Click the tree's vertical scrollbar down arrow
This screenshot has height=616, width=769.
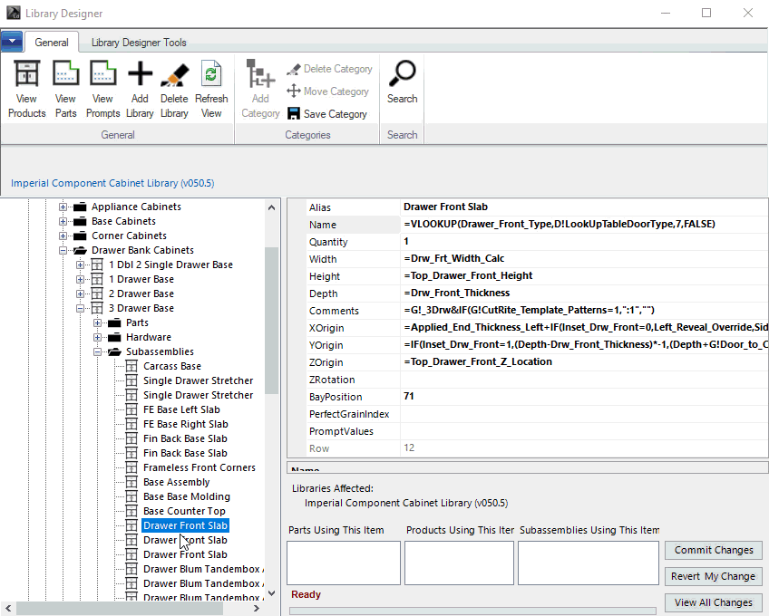pos(272,594)
